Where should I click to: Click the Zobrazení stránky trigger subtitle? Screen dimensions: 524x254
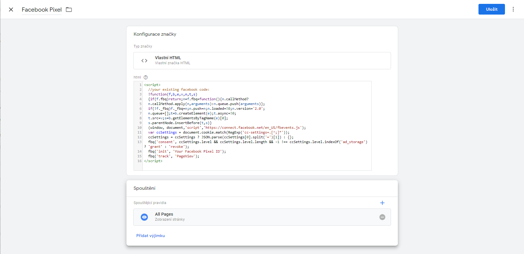(170, 219)
